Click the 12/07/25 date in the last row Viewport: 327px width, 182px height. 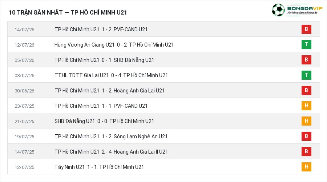point(24,167)
